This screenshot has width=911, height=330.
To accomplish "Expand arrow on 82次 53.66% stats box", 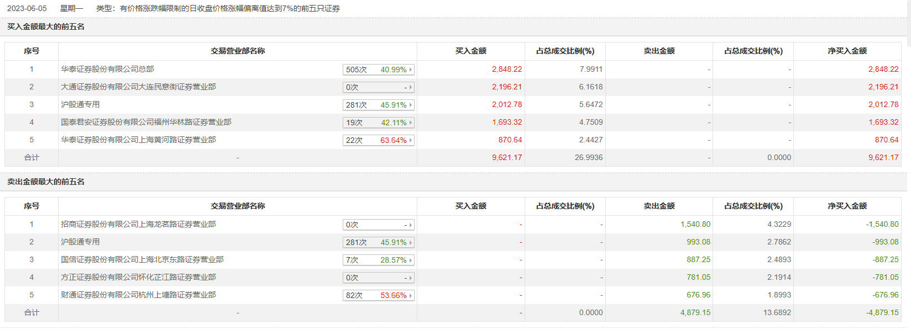I will coord(411,295).
